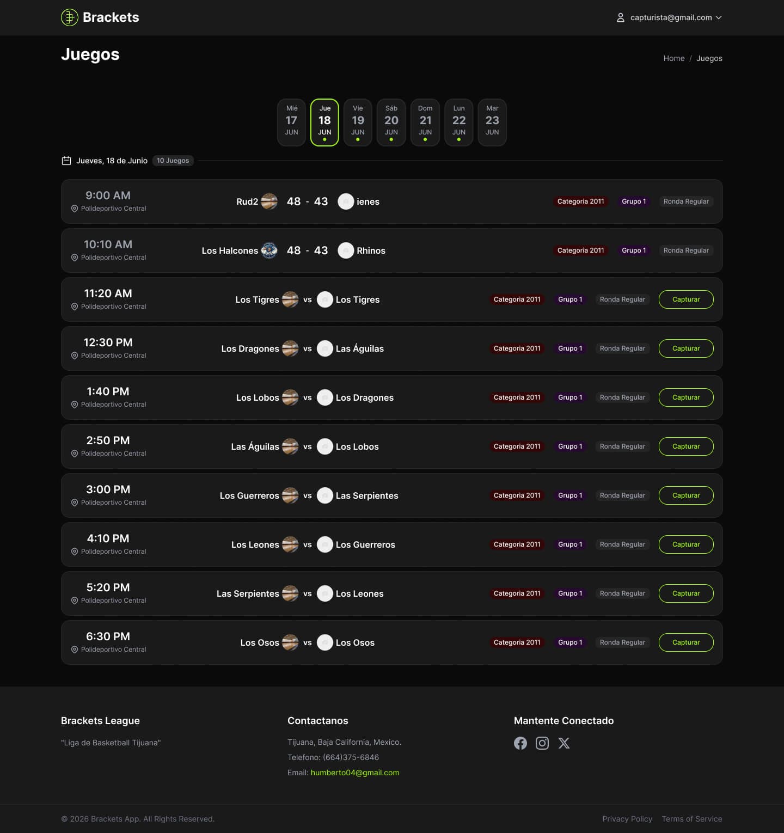
Task: Click ienes team avatar in 9:00 AM game
Action: 346,201
